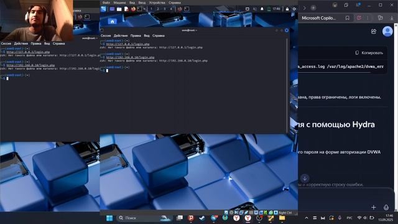Open Wi-Fi network tray icon
Screen dimensions: 398x224
click(359, 218)
